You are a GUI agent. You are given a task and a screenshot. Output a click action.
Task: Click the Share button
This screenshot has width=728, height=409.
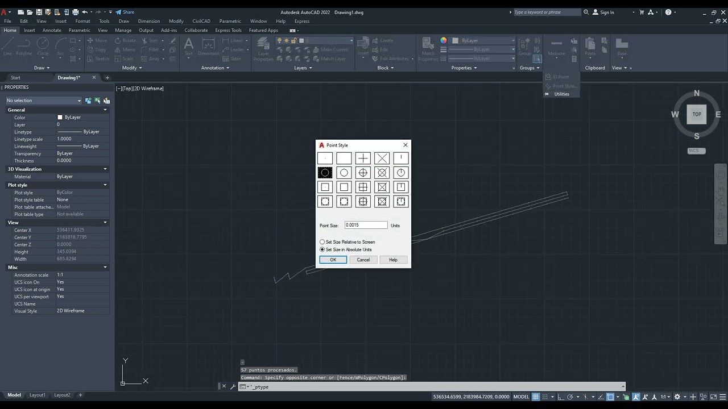pyautogui.click(x=125, y=12)
